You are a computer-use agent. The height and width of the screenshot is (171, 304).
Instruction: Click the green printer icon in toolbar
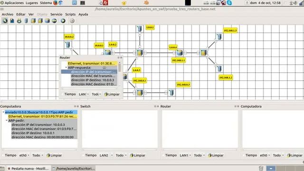(19, 21)
